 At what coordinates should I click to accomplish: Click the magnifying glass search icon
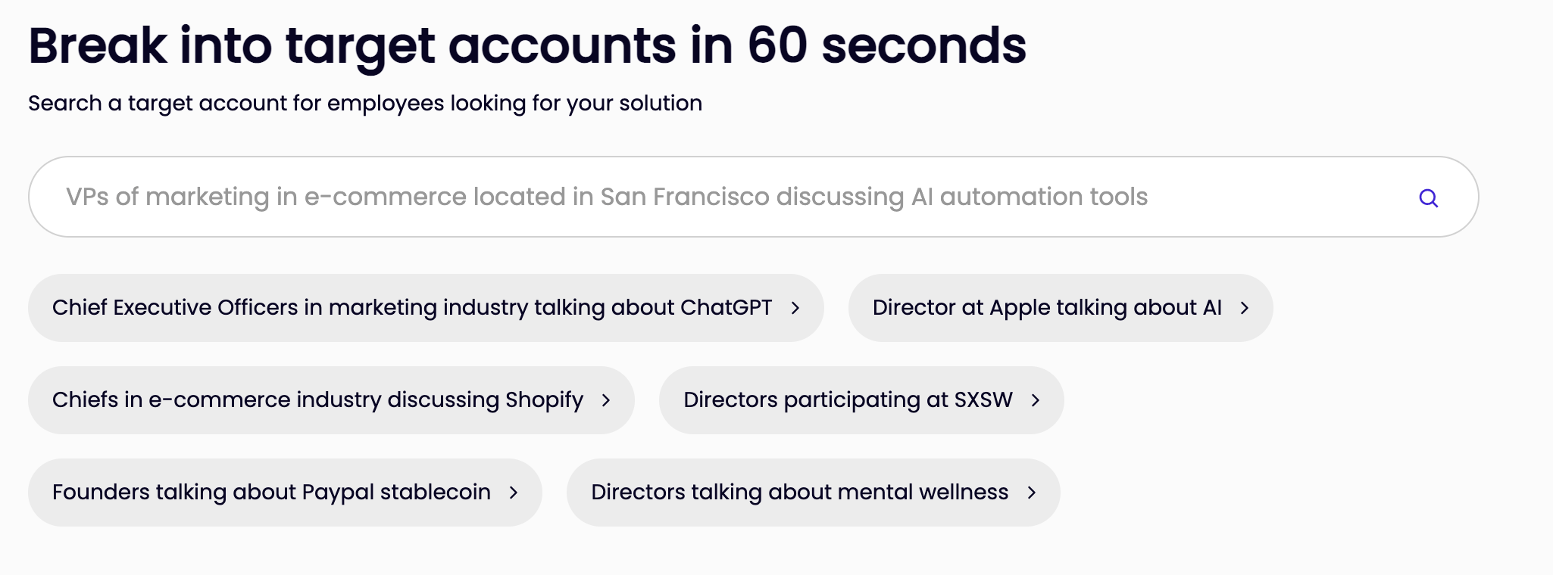1428,198
